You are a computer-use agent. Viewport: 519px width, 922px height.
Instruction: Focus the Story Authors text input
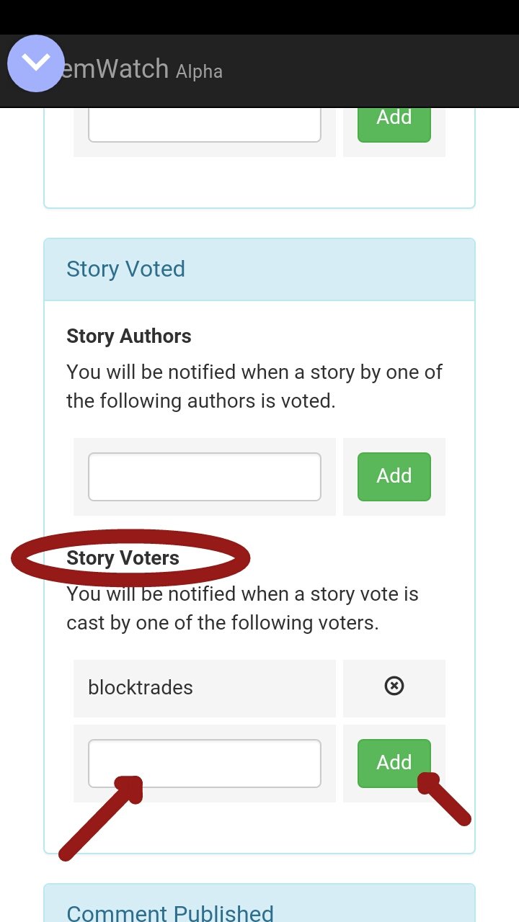pyautogui.click(x=205, y=476)
